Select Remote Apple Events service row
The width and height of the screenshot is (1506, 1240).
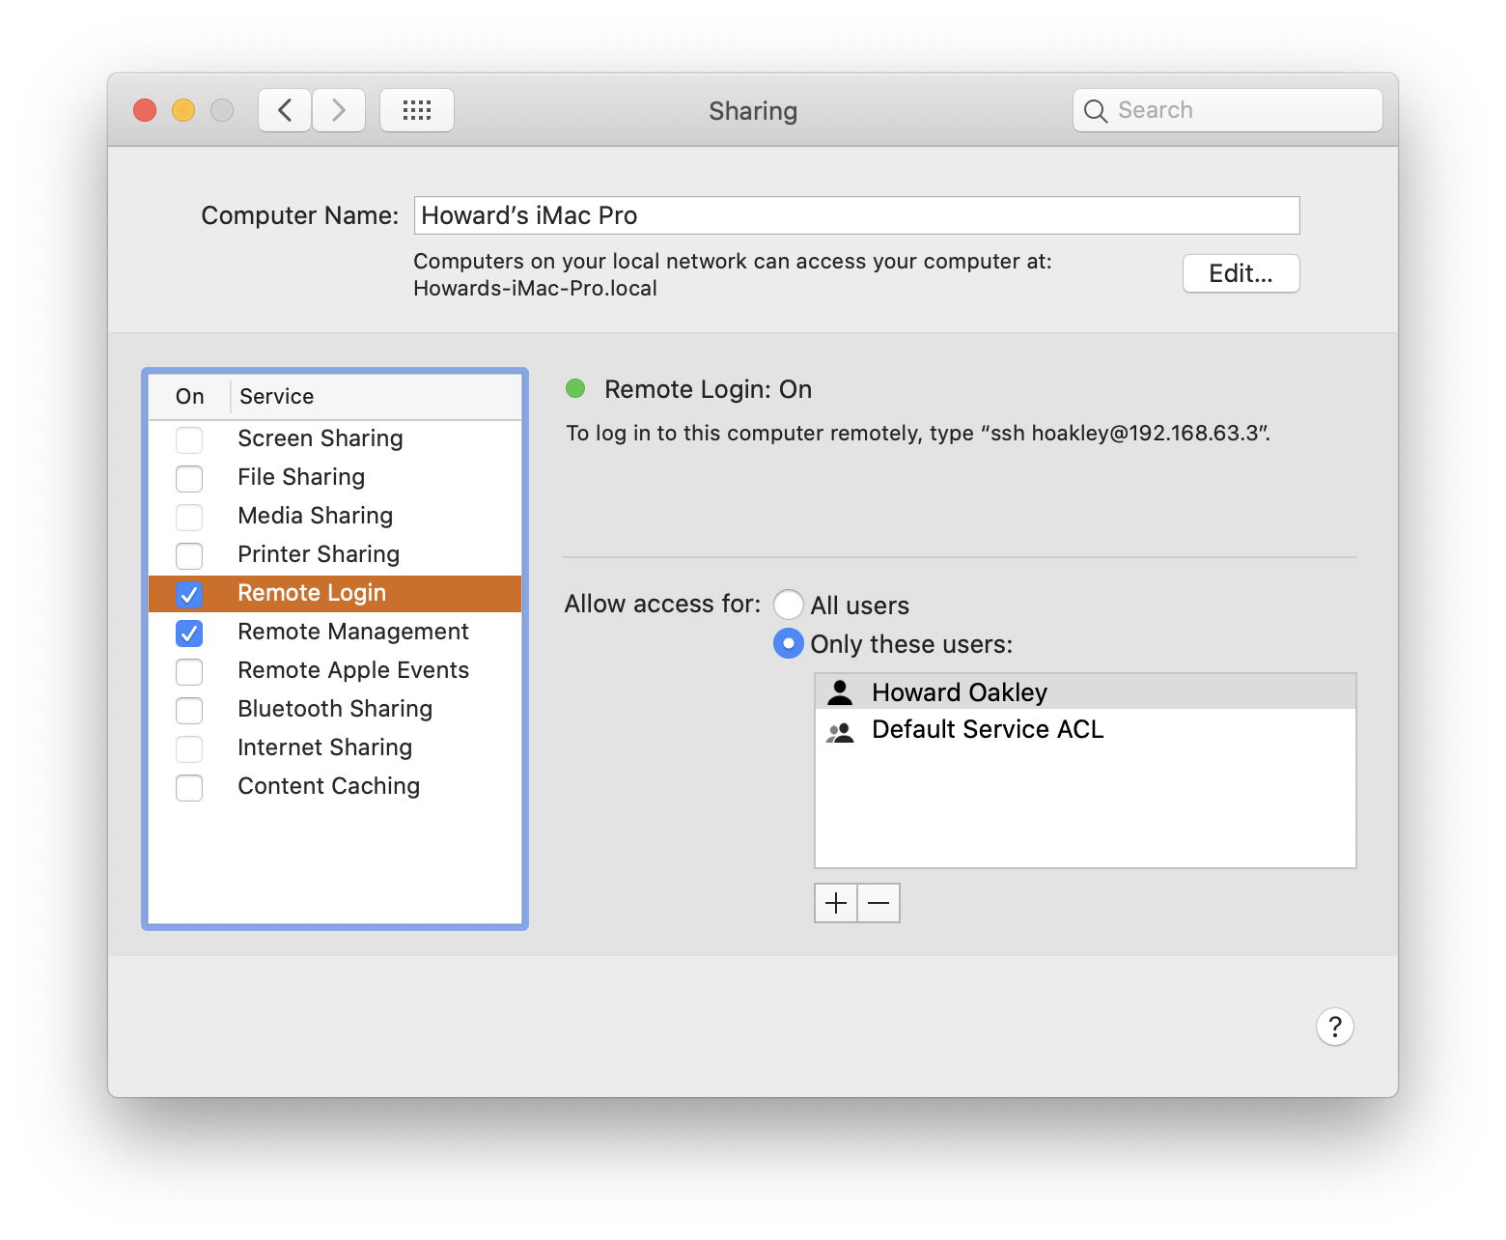(x=353, y=670)
